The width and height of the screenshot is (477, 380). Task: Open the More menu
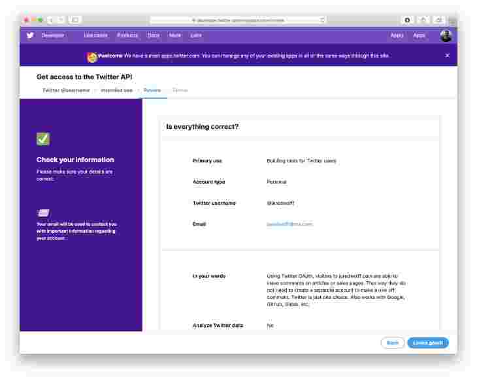(x=175, y=35)
